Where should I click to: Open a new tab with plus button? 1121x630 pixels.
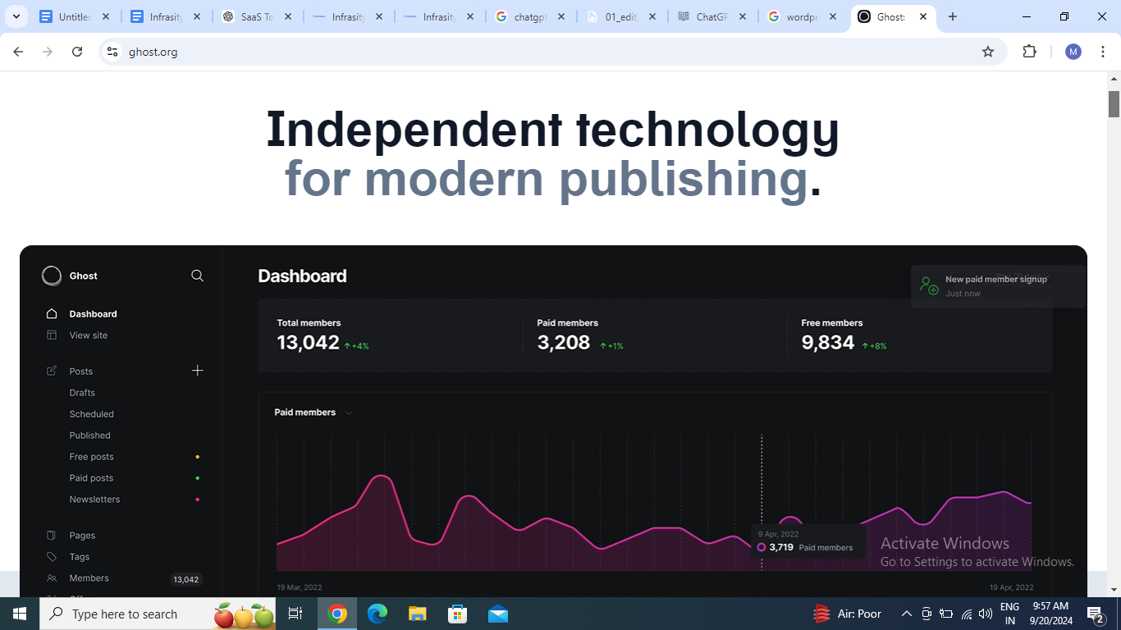point(953,16)
